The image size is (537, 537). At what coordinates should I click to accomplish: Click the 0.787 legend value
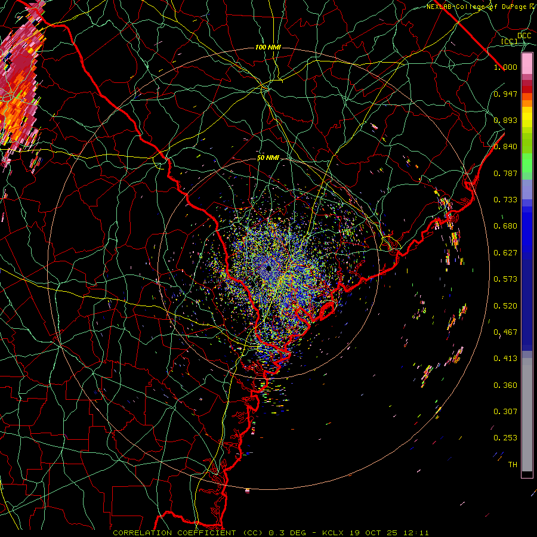[505, 173]
